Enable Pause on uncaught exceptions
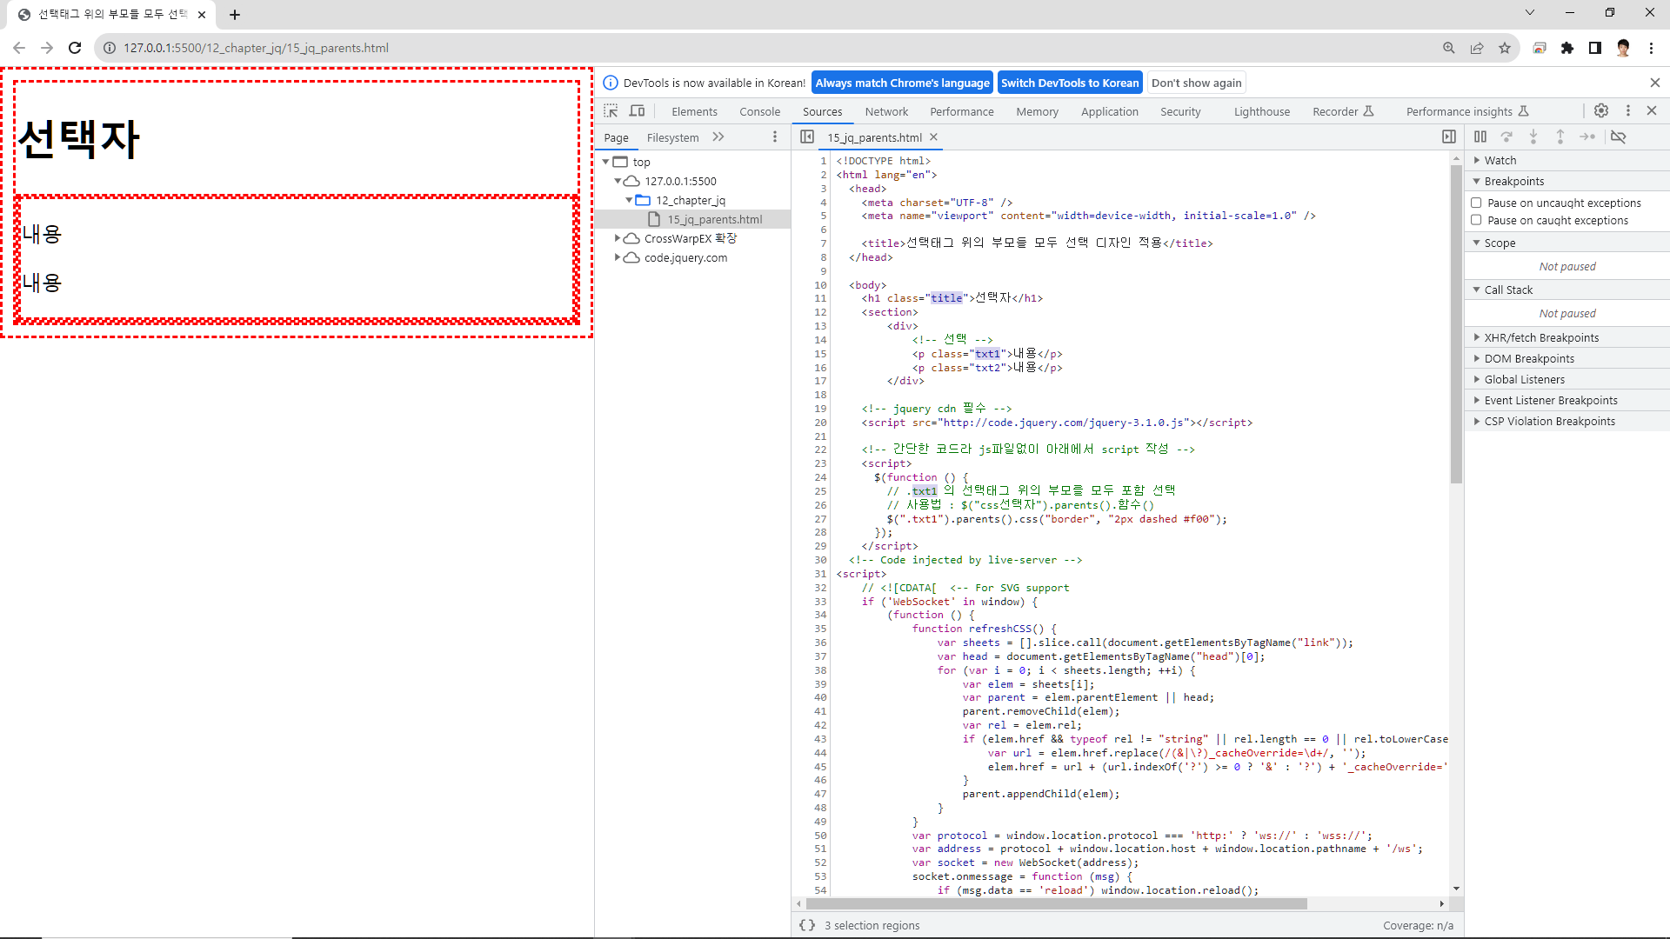Image resolution: width=1670 pixels, height=939 pixels. coord(1476,203)
